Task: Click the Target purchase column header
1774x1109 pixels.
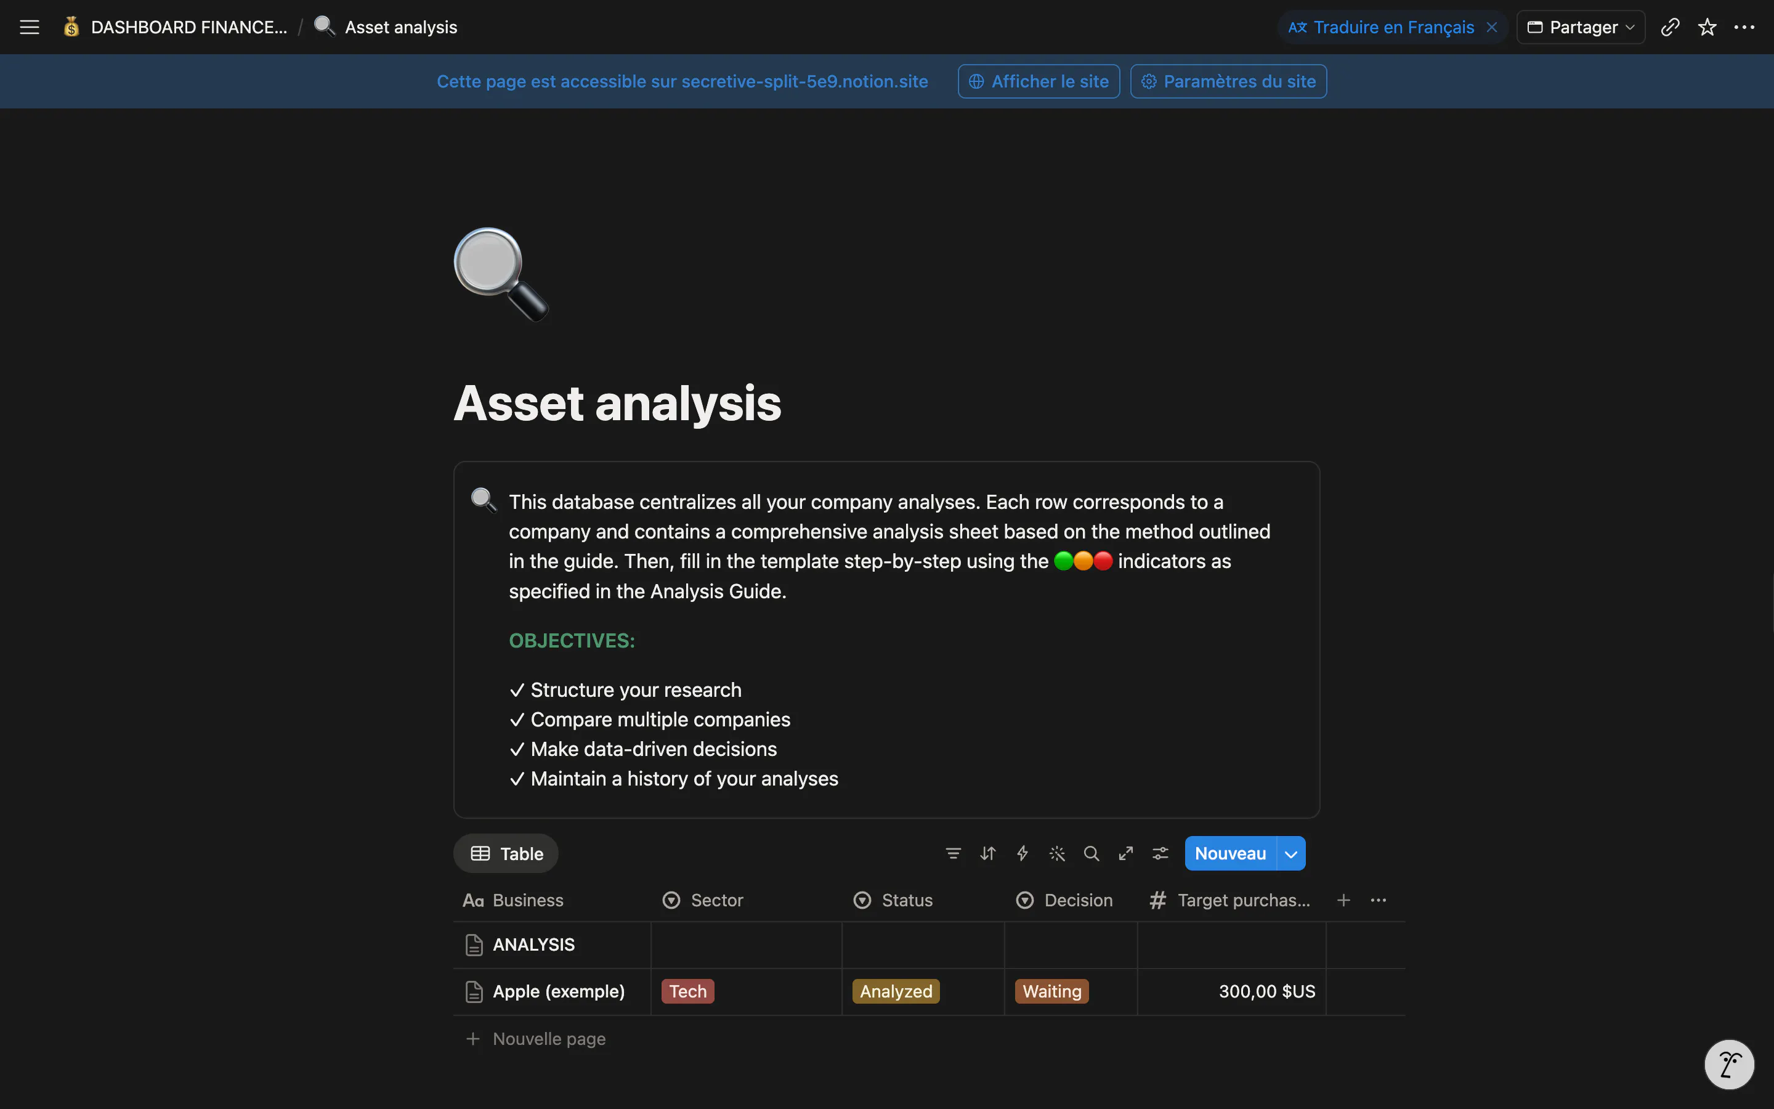Action: click(1231, 900)
